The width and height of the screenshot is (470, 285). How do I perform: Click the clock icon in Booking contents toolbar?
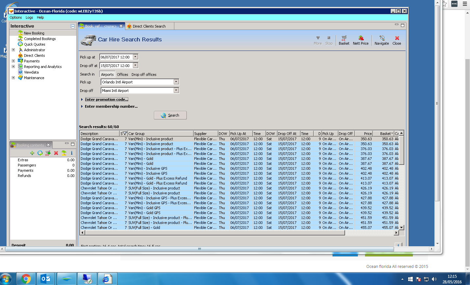coord(40,153)
